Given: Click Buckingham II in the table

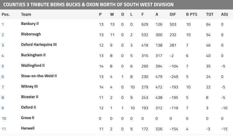Looking at the screenshot, I should pos(33,55).
